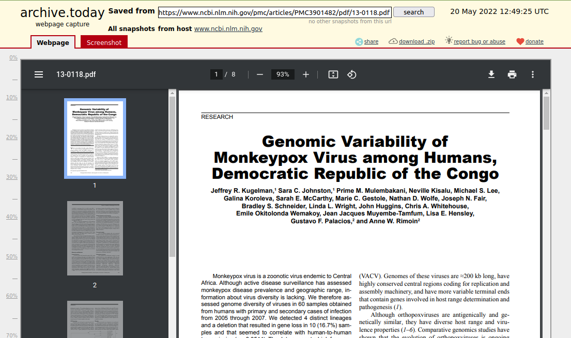Print the PDF document

[512, 74]
